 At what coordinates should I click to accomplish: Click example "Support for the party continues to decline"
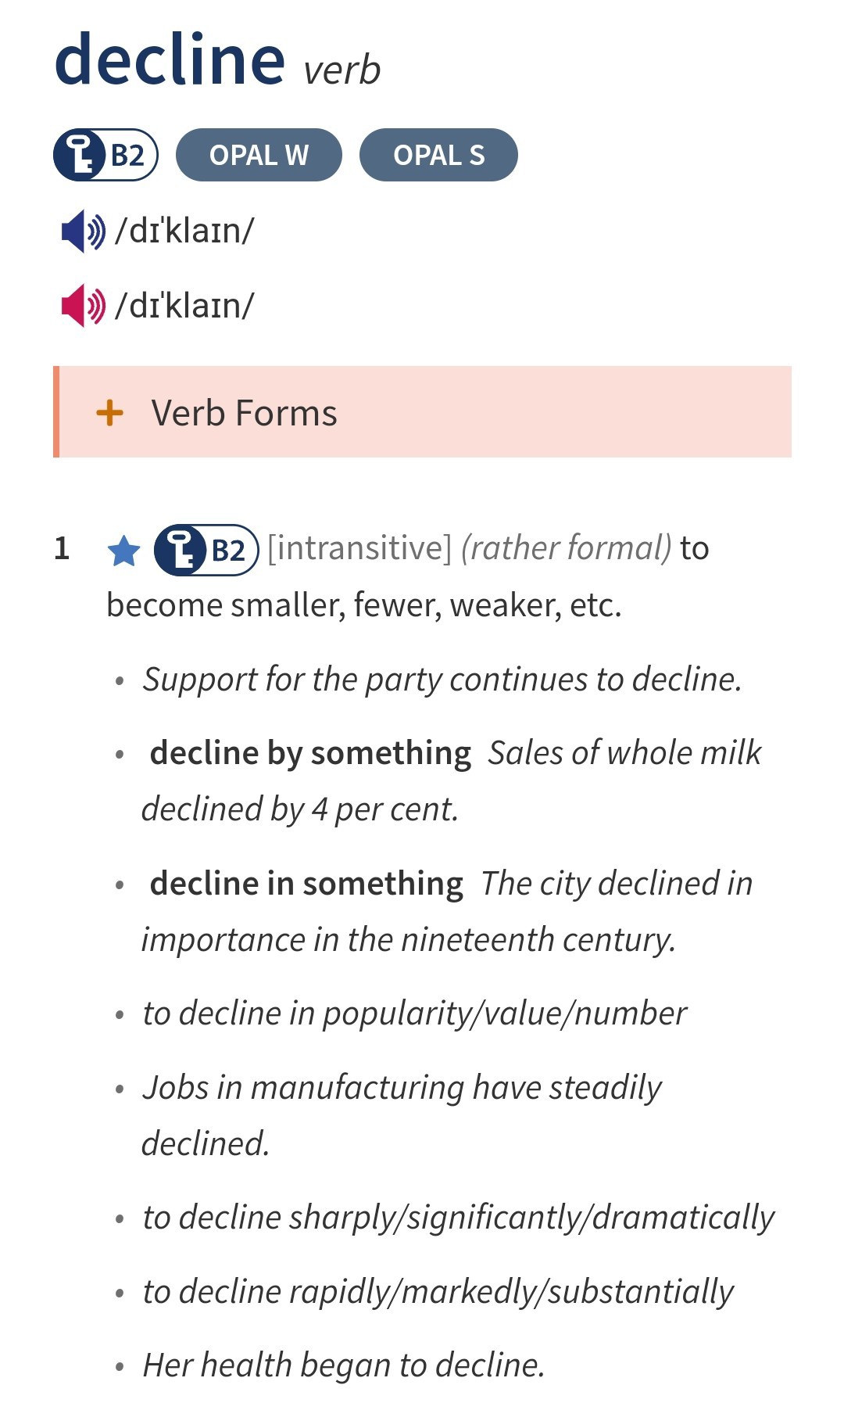442,679
